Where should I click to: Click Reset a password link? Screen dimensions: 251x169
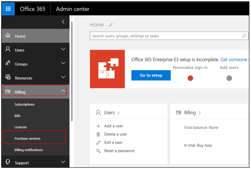pos(119,151)
